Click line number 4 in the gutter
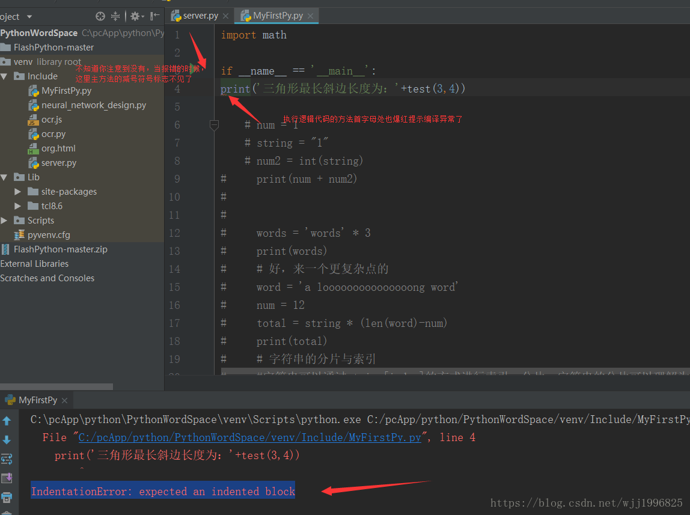 point(177,89)
